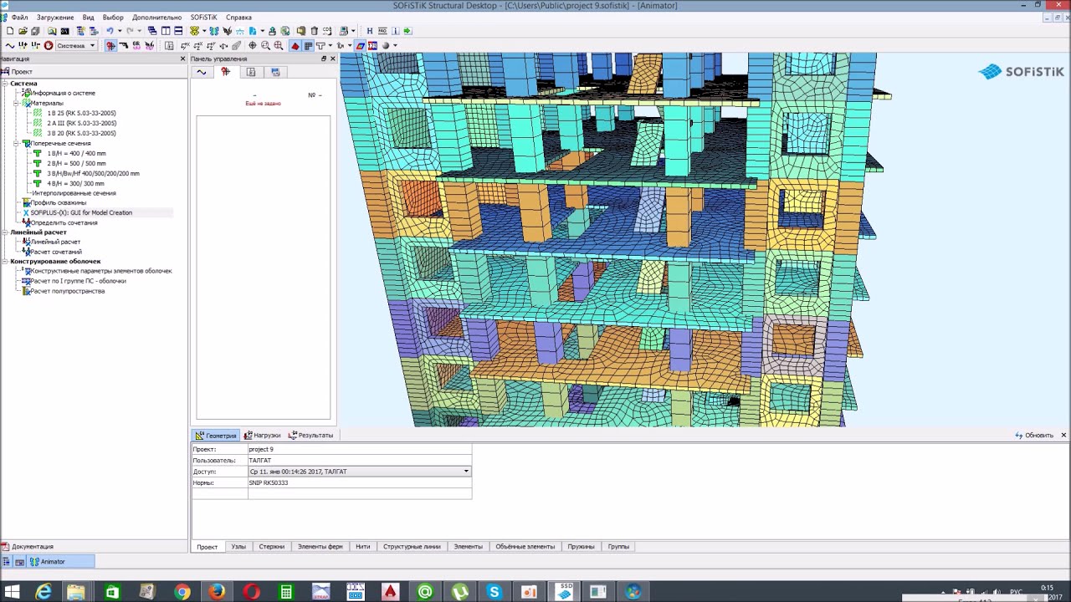Screen dimensions: 1071x602
Task: Click the grey shading sphere icon
Action: pyautogui.click(x=386, y=45)
